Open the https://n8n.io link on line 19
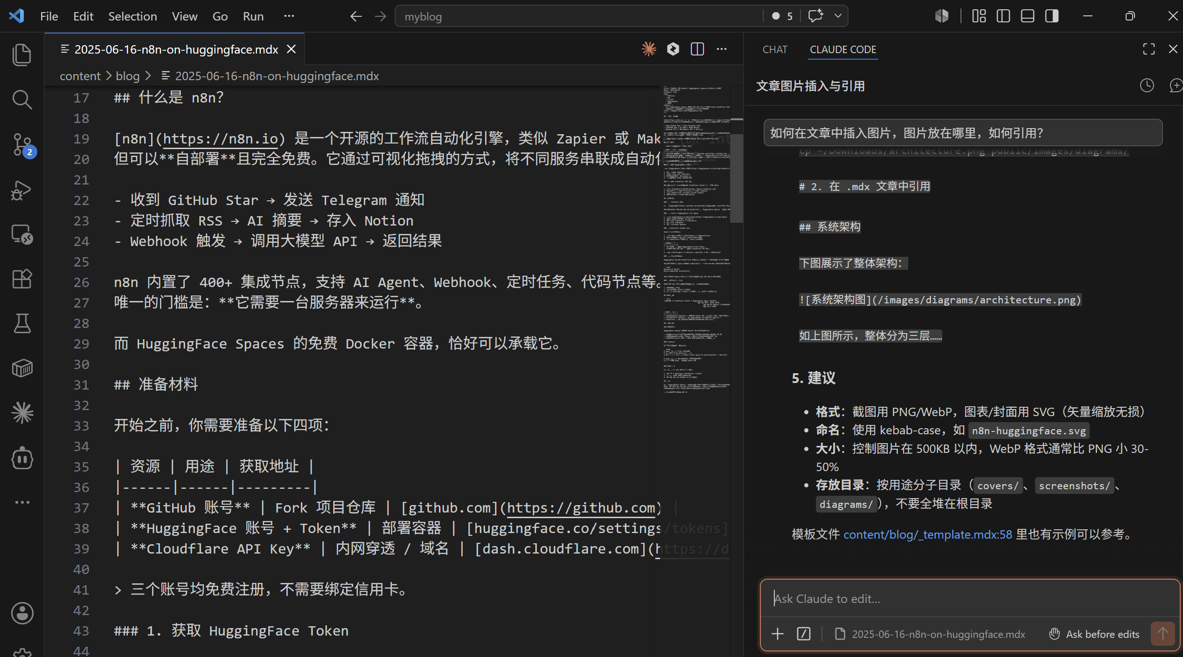Screen dimensions: 1183x657 click(x=220, y=138)
